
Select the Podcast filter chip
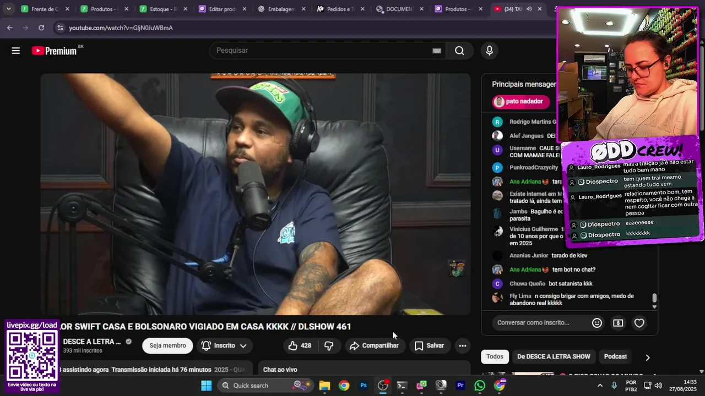(x=615, y=356)
